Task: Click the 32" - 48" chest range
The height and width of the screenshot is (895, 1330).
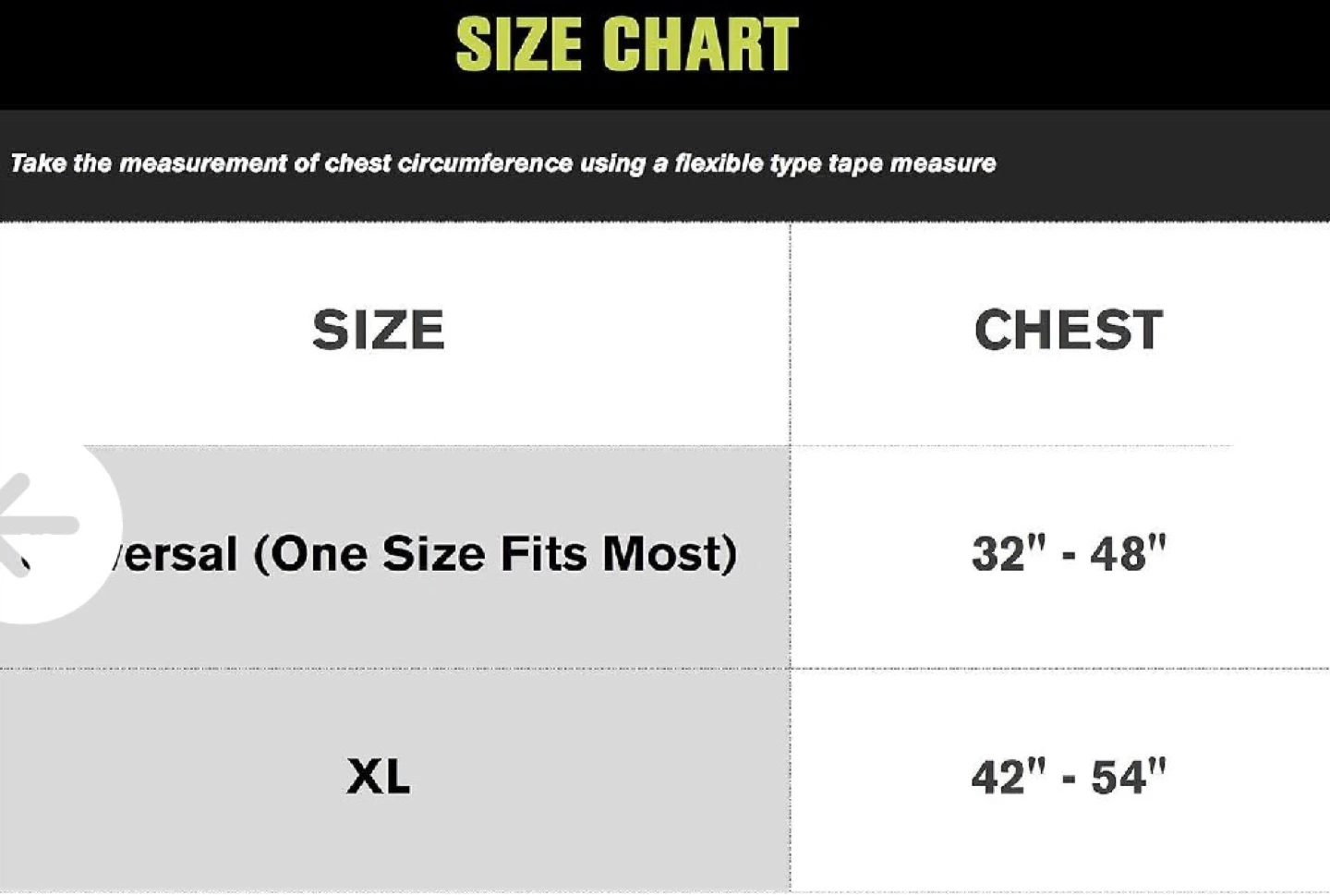Action: [x=1069, y=554]
